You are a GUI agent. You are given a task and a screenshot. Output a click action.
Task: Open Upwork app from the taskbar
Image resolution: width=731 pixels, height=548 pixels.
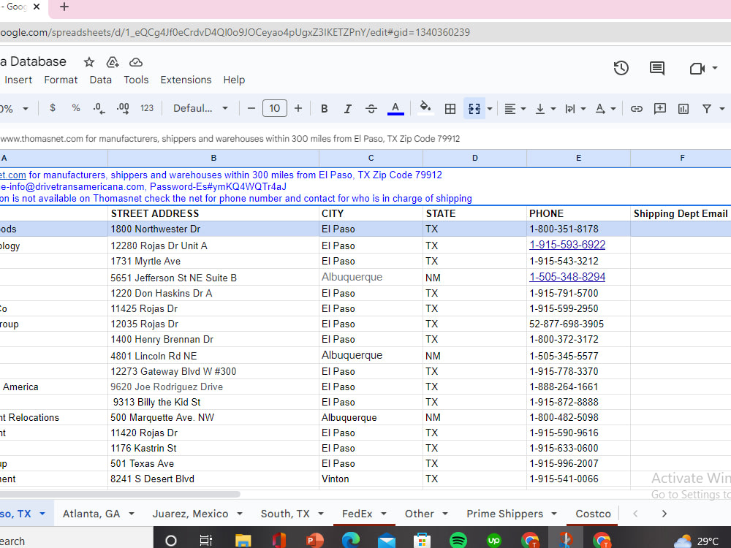click(x=493, y=541)
